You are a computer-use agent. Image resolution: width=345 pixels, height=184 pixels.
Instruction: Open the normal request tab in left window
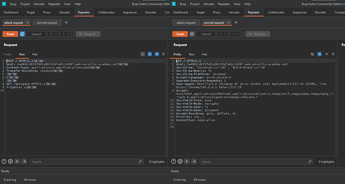47,23
